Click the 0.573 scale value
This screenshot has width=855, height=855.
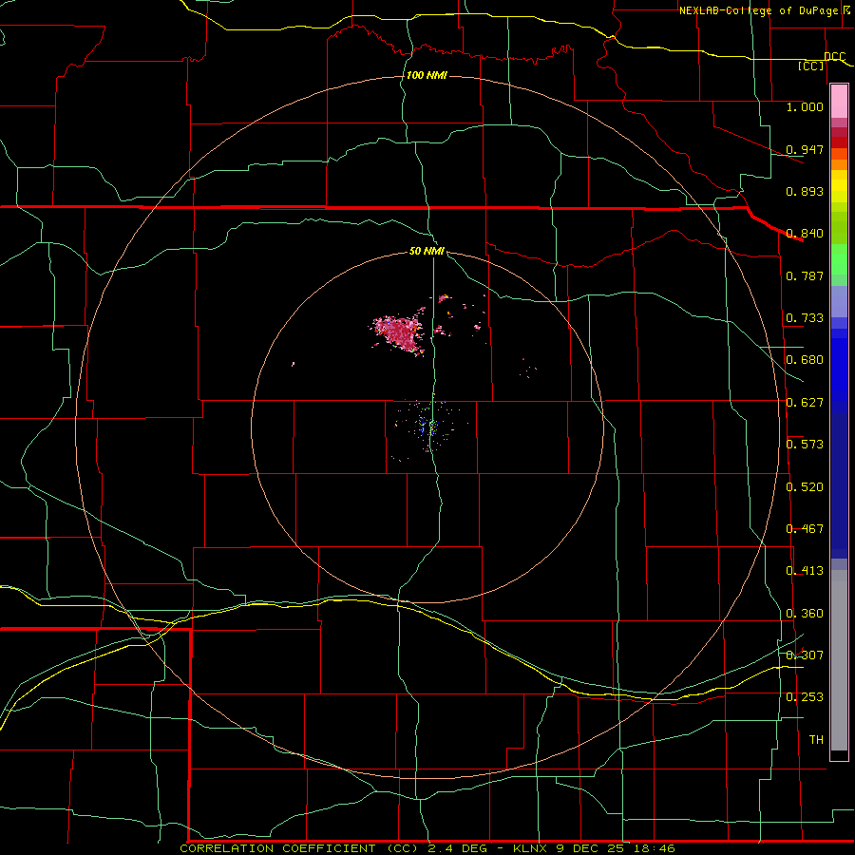(x=805, y=445)
